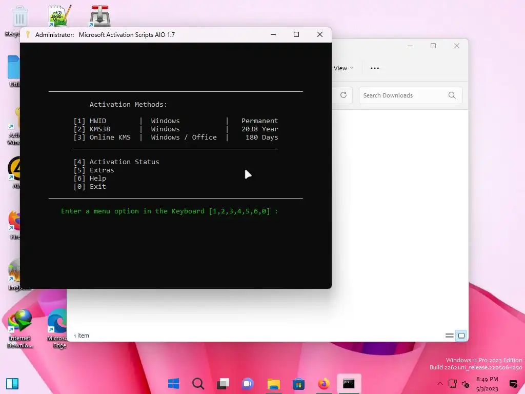Click the [3] Online KMS option text
The width and height of the screenshot is (525, 394).
(102, 137)
